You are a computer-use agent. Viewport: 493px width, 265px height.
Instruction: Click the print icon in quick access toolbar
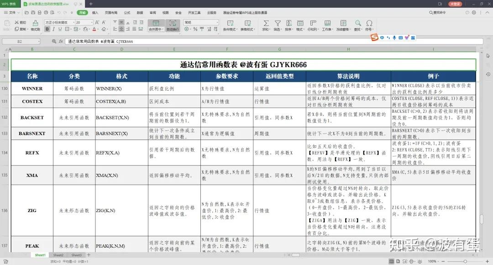click(x=46, y=13)
